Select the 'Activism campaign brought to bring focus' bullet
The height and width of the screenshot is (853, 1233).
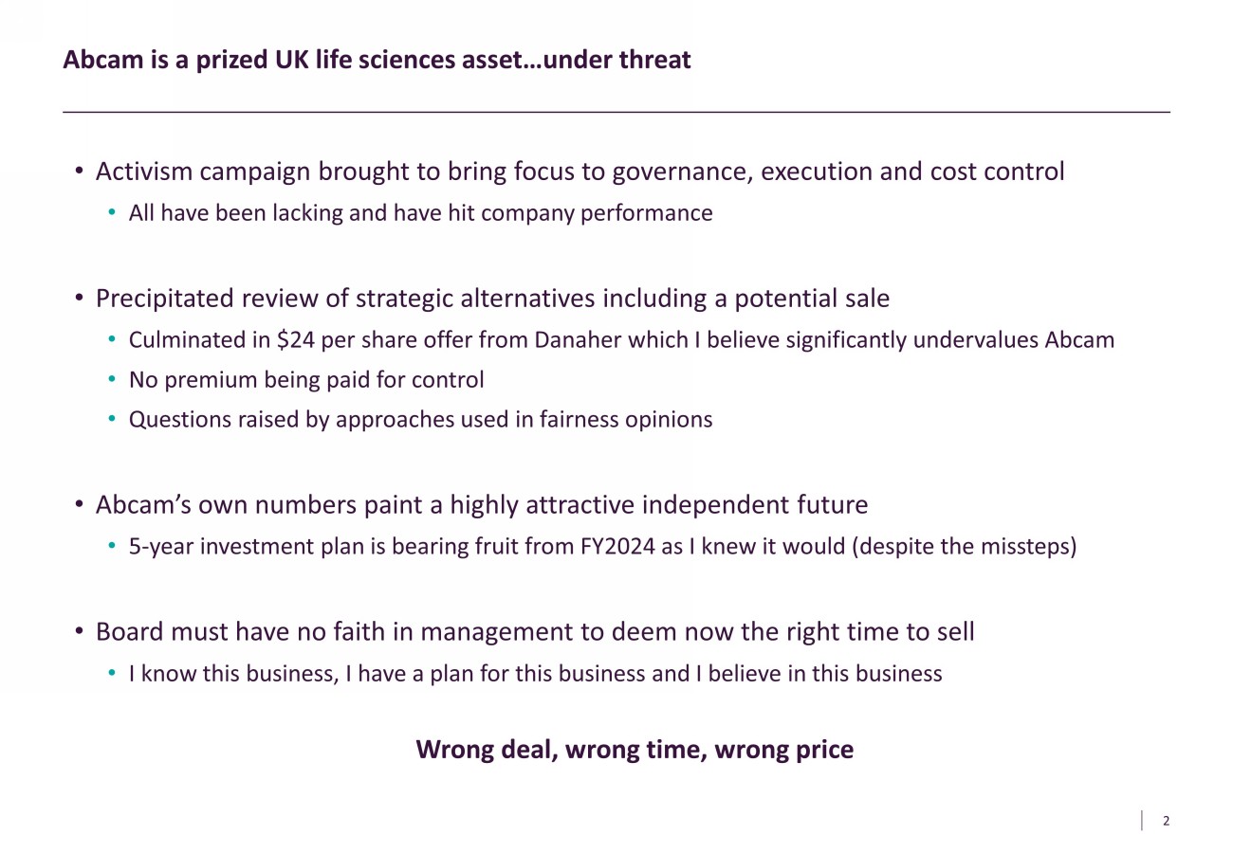click(580, 172)
